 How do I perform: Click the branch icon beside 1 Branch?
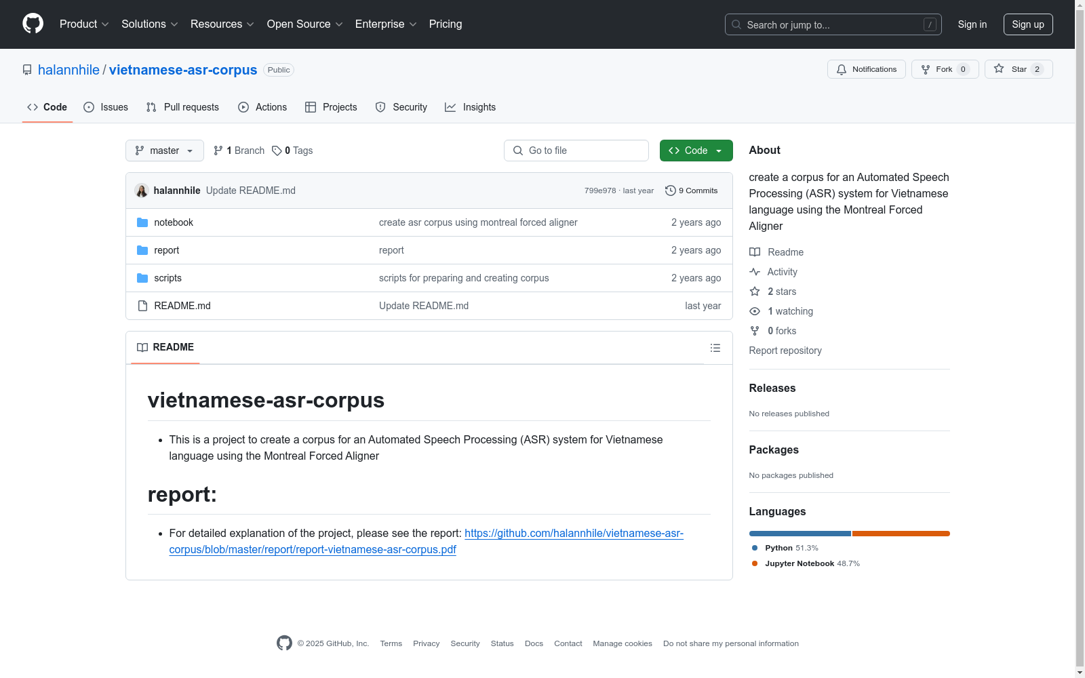tap(218, 151)
